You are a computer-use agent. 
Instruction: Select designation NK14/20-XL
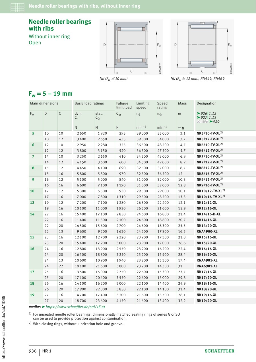pos(207,226)
